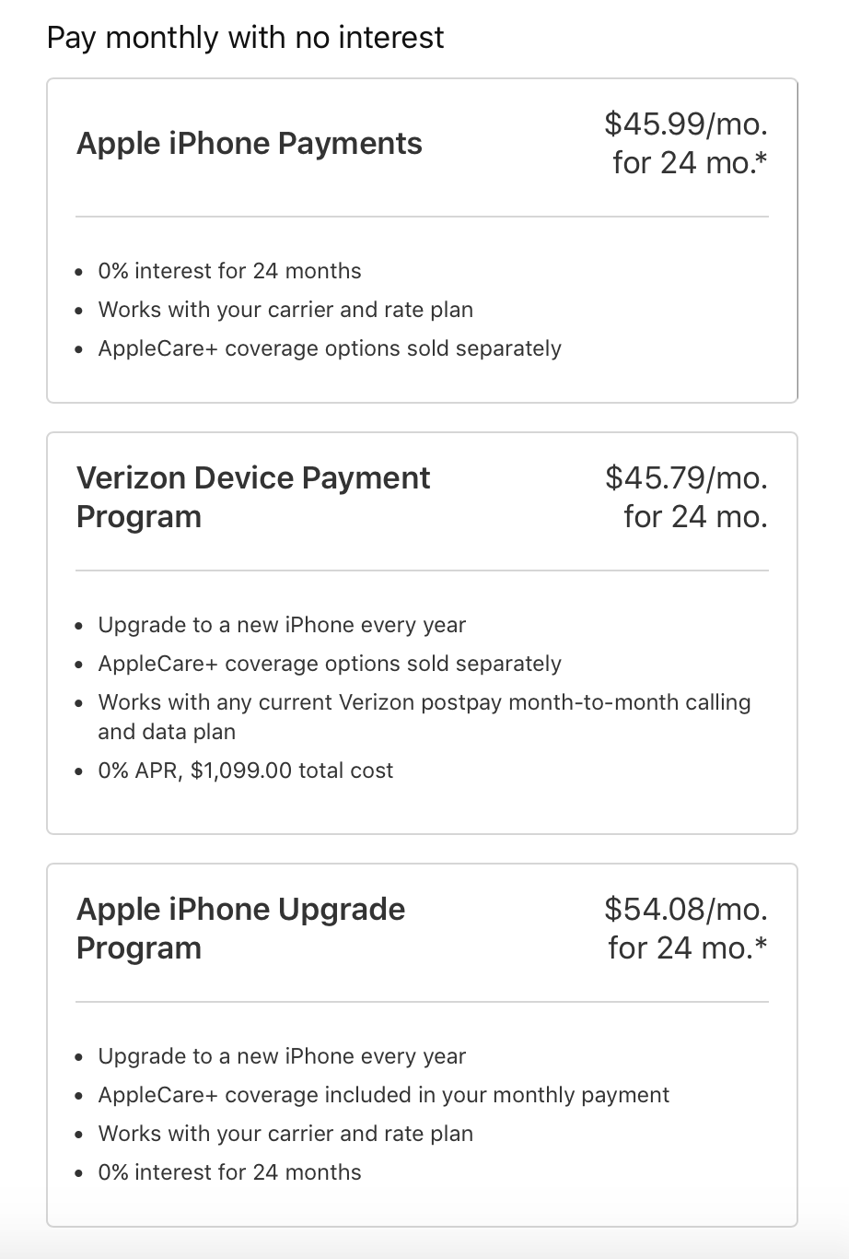849x1259 pixels.
Task: Select the Apple iPhone Payments option card
Action: [x=422, y=241]
